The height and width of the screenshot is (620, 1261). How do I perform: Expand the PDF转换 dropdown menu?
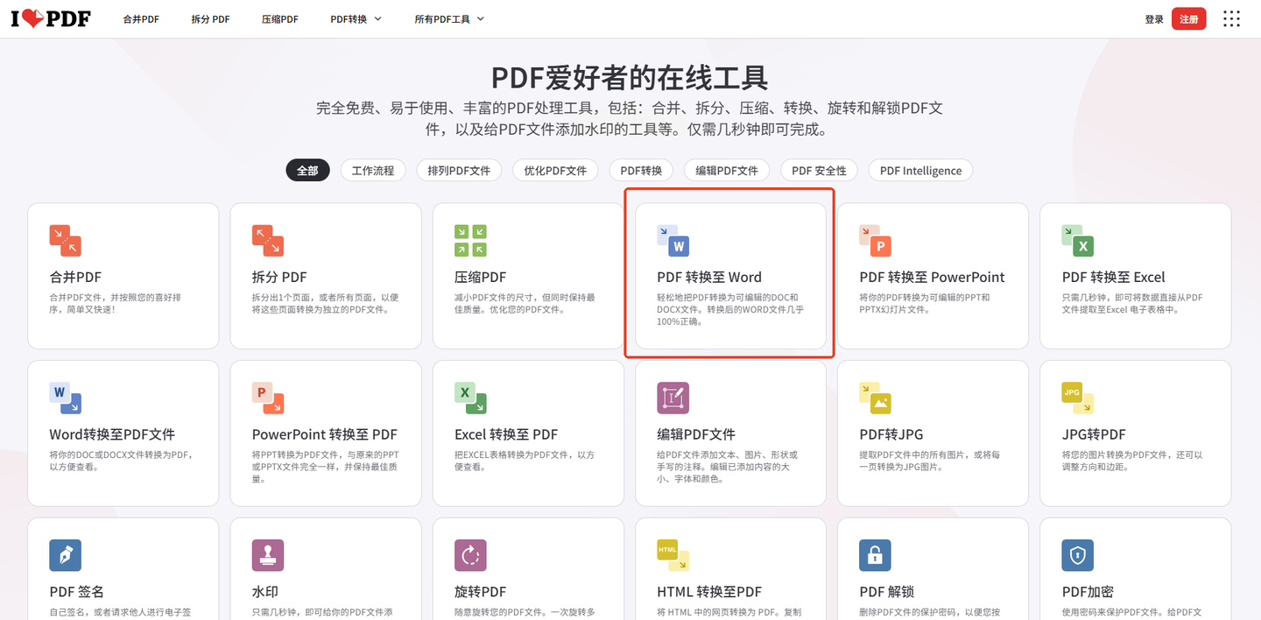click(356, 19)
